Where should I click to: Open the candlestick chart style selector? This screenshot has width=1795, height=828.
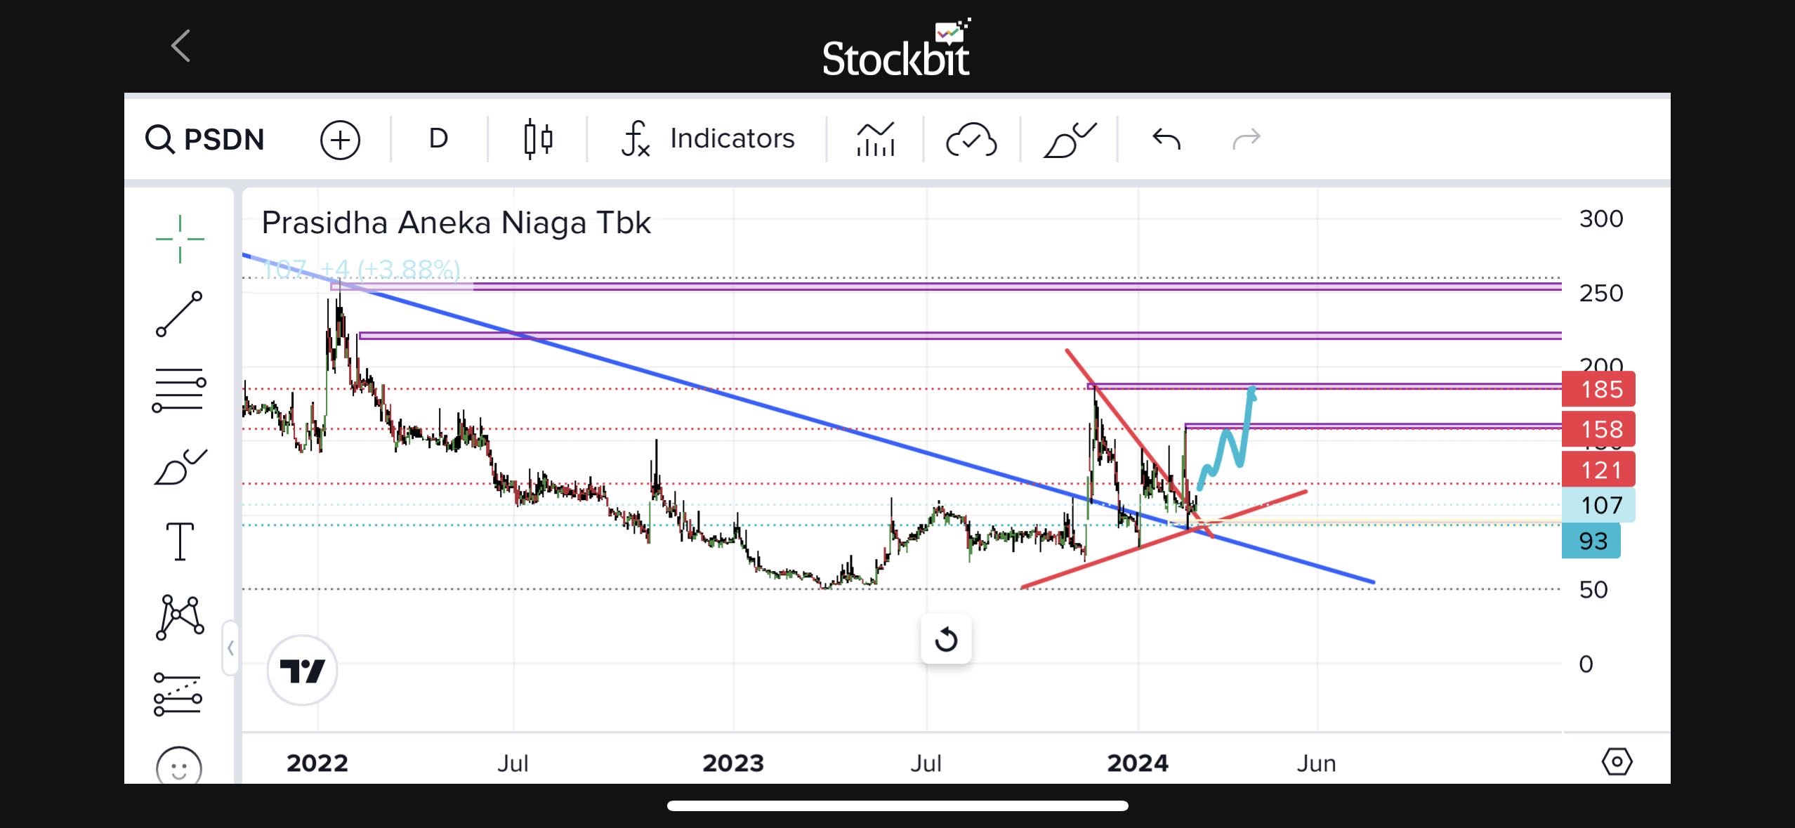pos(538,139)
